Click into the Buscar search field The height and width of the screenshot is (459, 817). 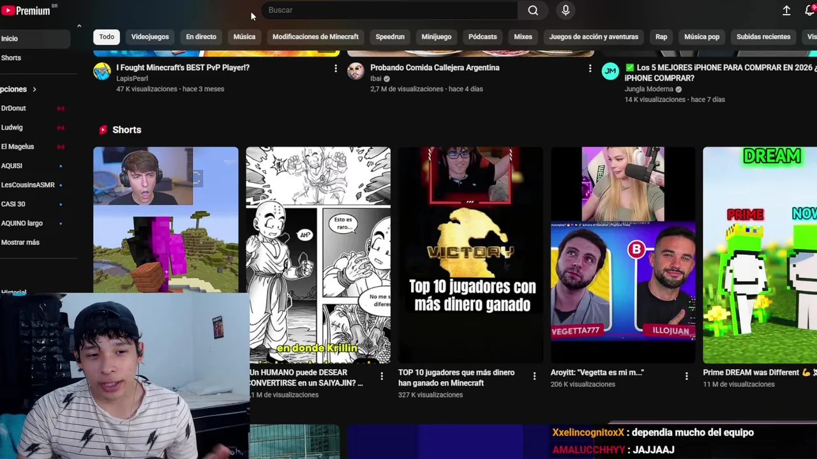pyautogui.click(x=389, y=10)
